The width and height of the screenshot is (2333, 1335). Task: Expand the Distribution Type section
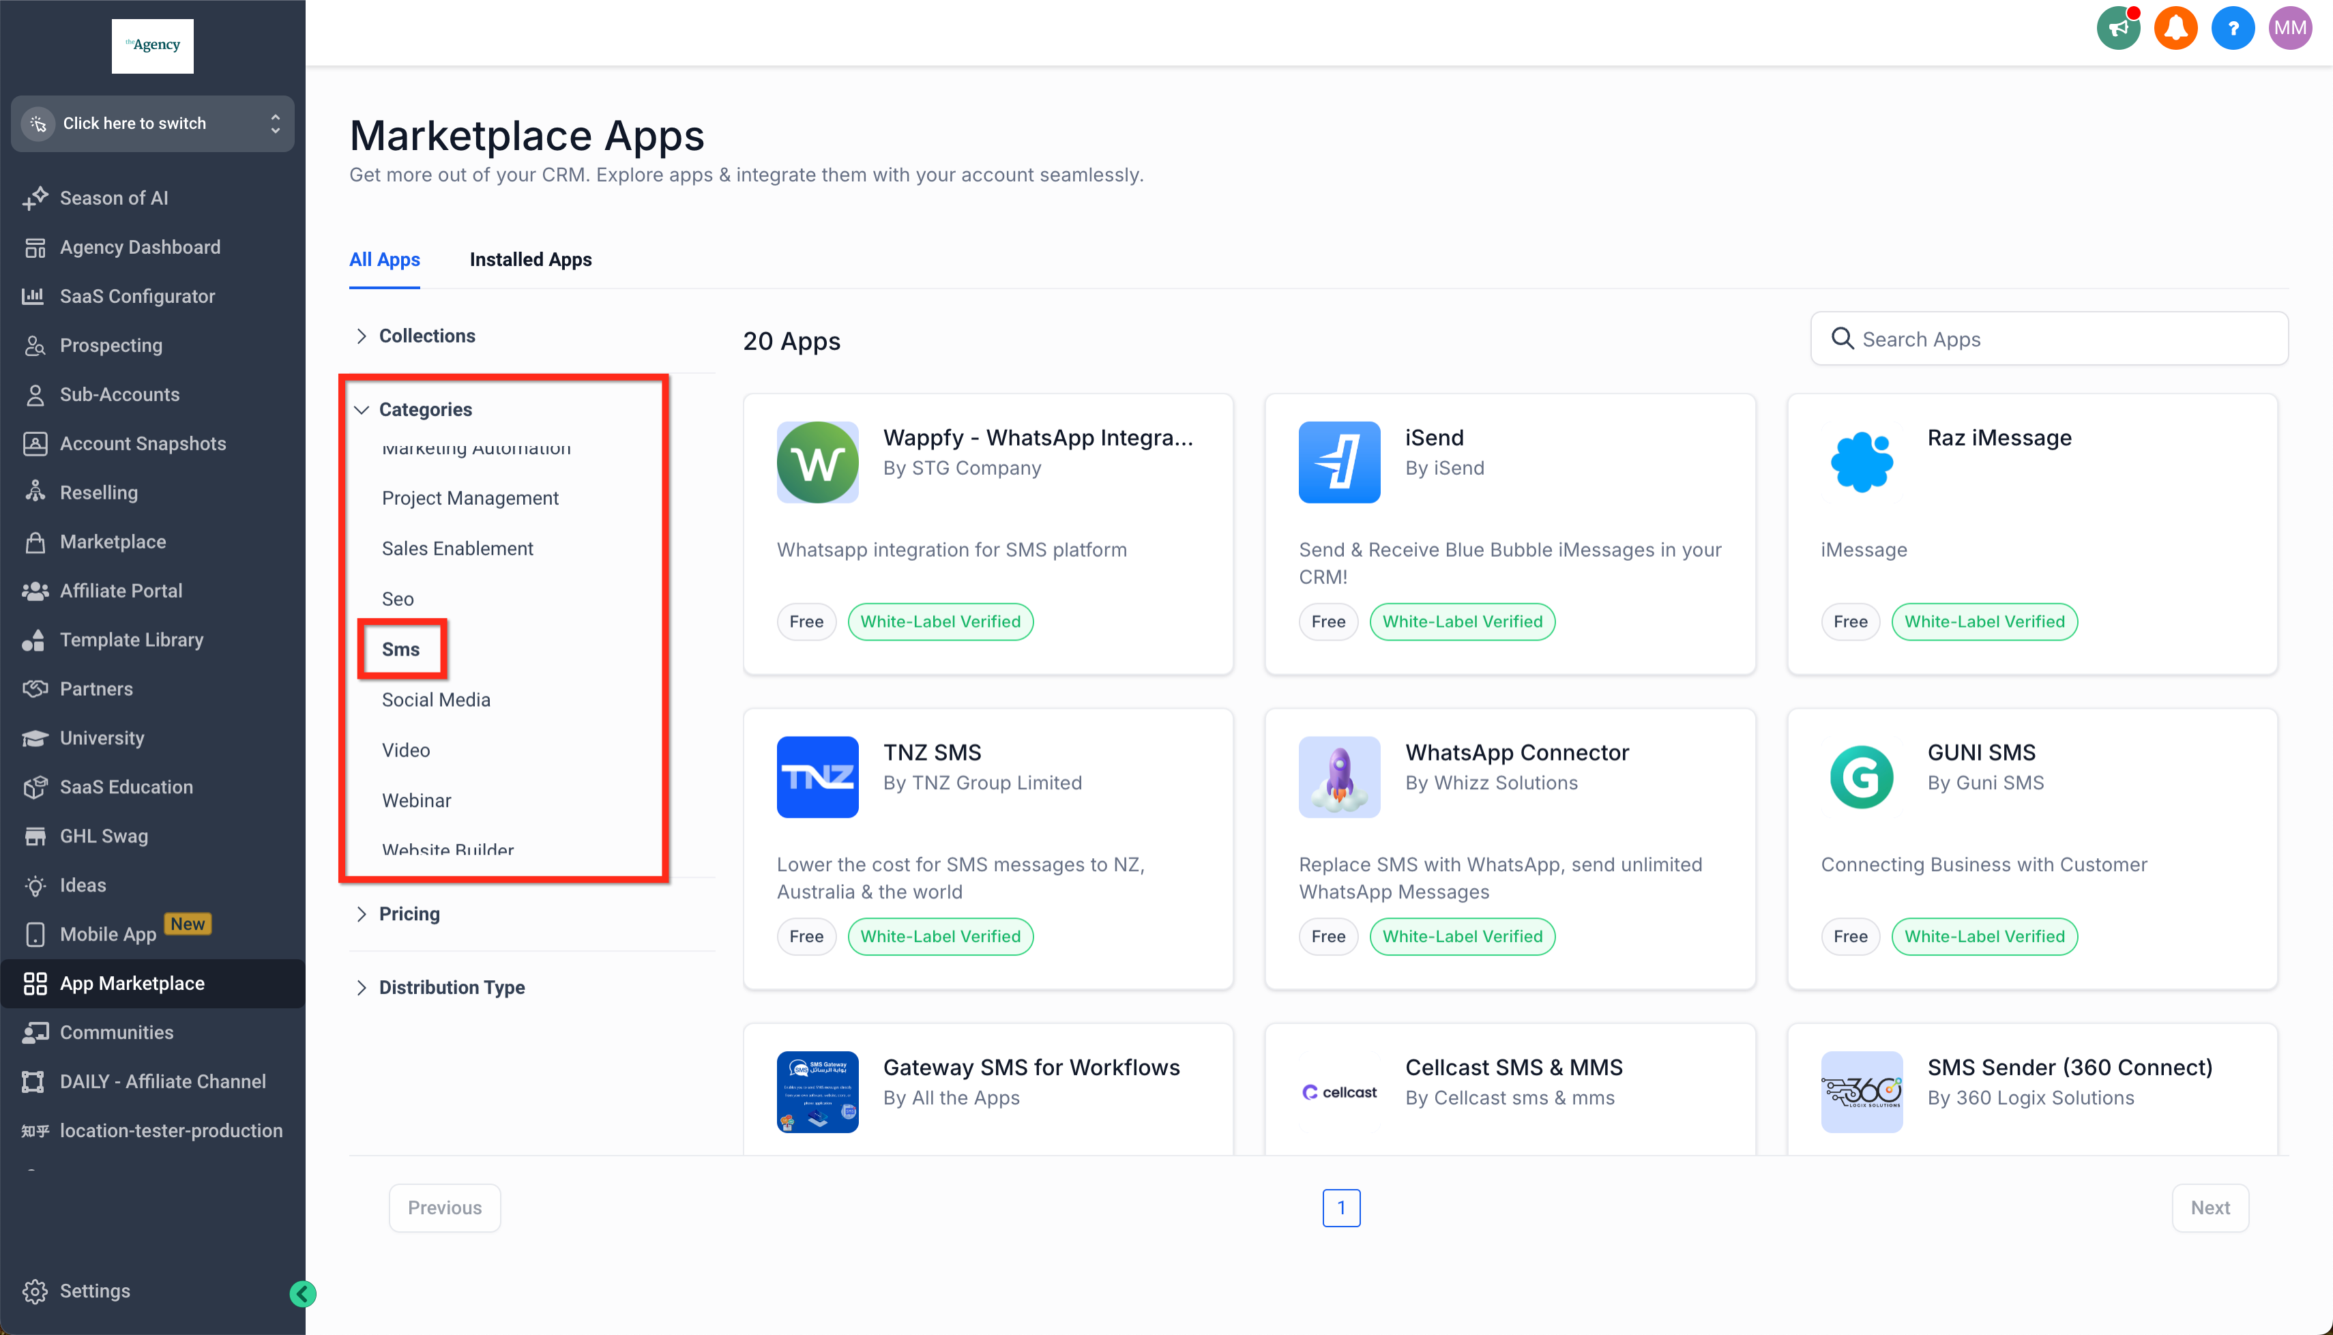(x=451, y=986)
